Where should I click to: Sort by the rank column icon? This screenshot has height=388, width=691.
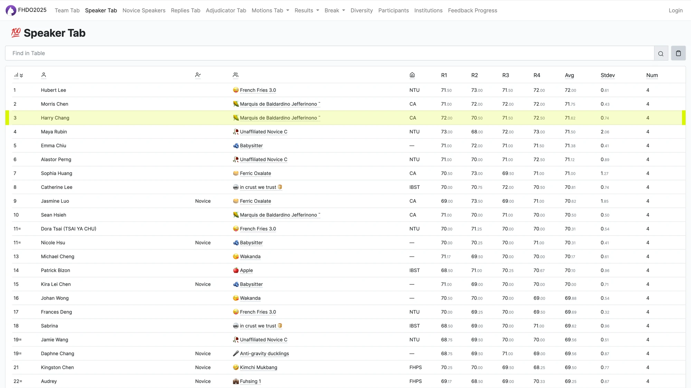click(x=18, y=75)
